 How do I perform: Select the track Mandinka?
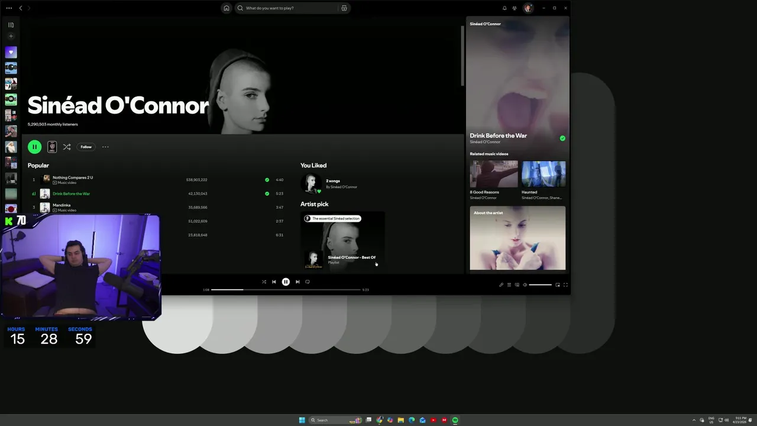click(62, 205)
